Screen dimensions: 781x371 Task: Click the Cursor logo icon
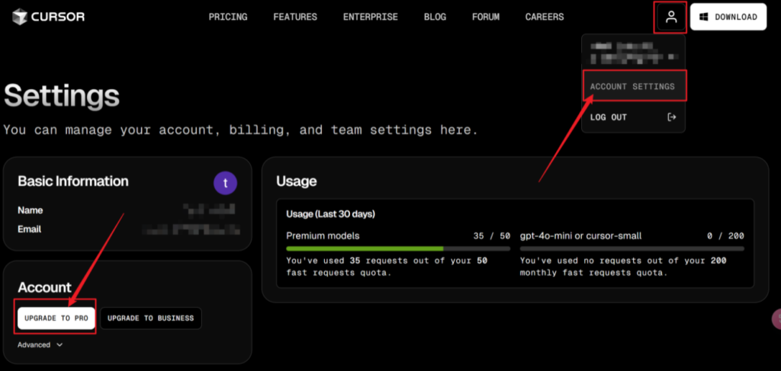pyautogui.click(x=19, y=17)
